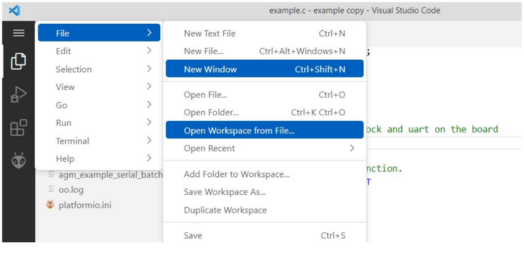Open the View menu
The height and width of the screenshot is (263, 524).
[99, 87]
